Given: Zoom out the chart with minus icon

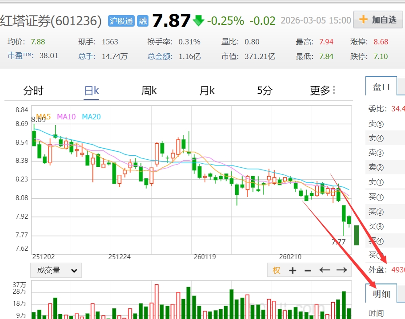Looking at the screenshot, I should (x=308, y=271).
